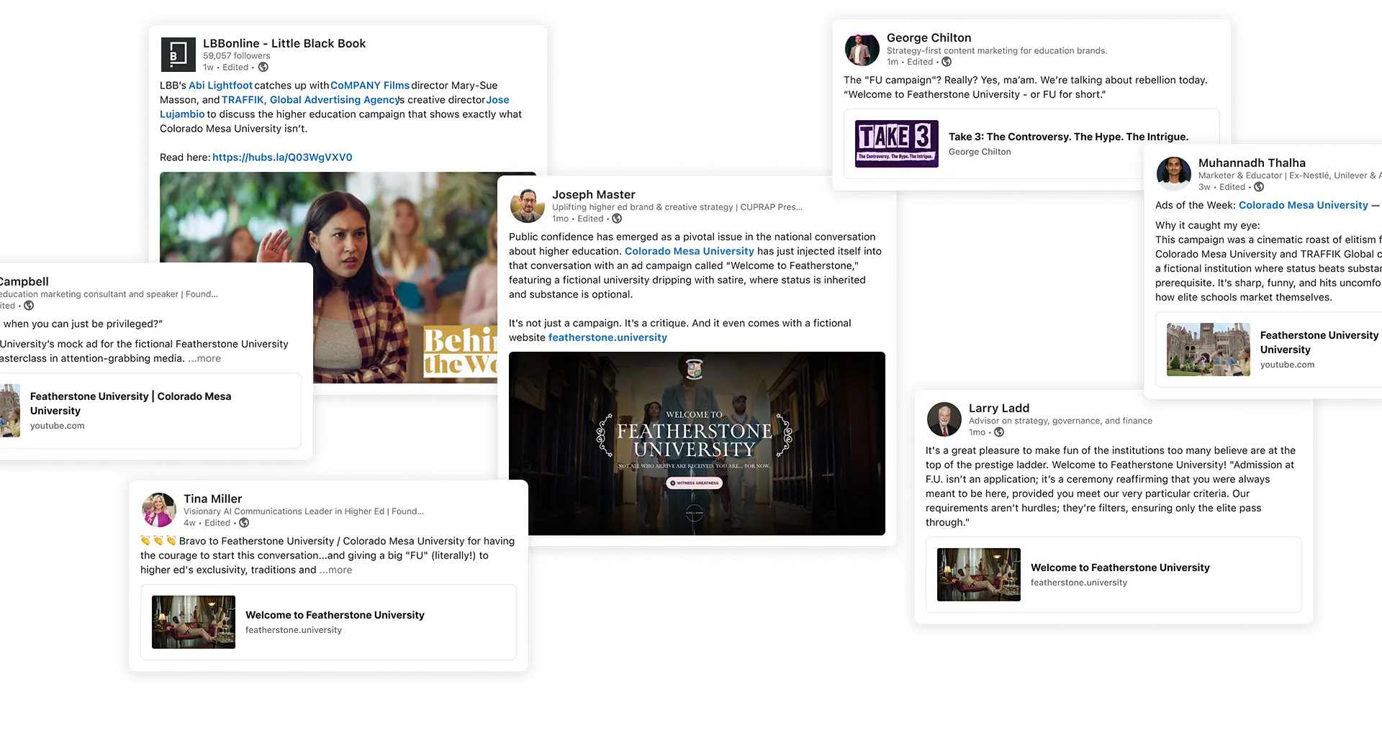Click the featherstone.university domain under Larry Ladd's link card
The height and width of the screenshot is (748, 1382).
point(1079,583)
